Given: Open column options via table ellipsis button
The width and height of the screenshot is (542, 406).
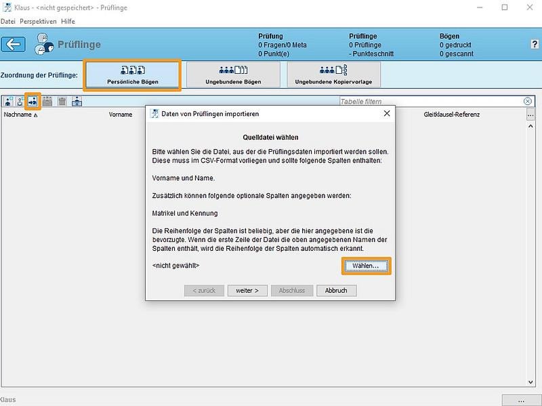Looking at the screenshot, I should point(530,115).
